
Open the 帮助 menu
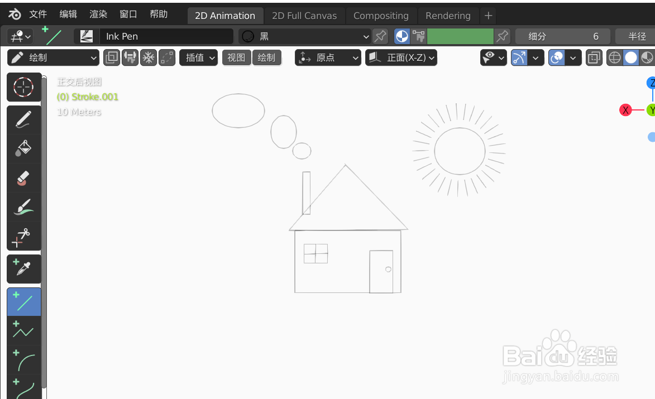[x=159, y=15]
